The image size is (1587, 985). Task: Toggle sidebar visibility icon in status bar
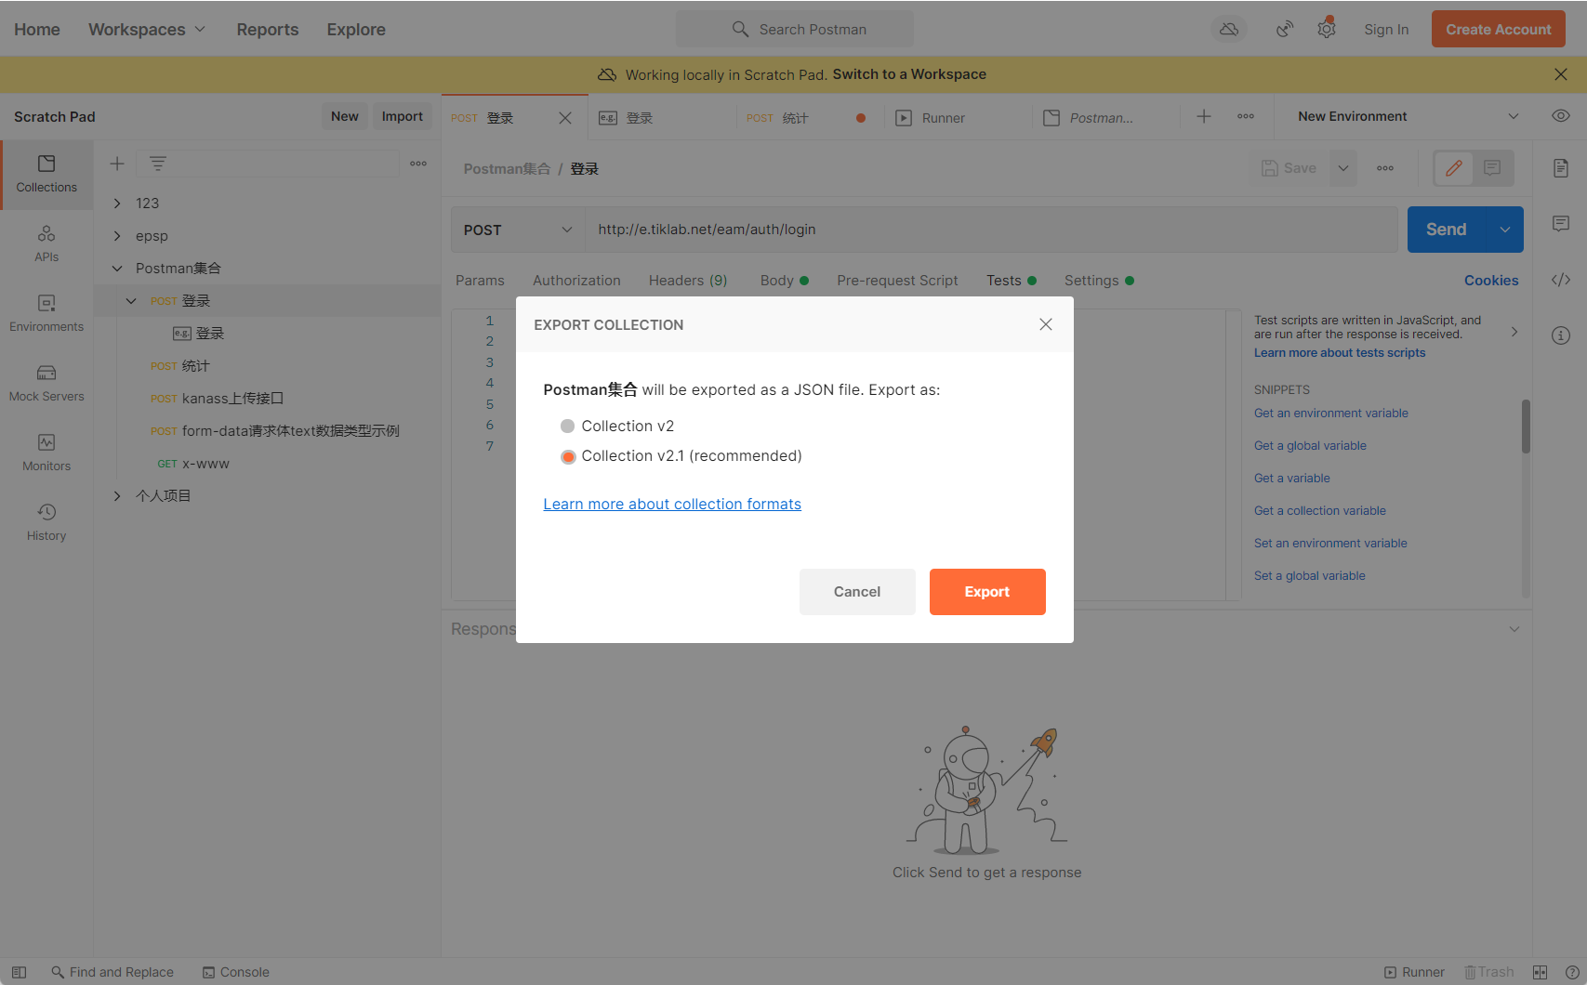(19, 972)
